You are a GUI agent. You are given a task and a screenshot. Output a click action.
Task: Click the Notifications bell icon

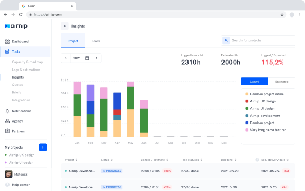coord(7,111)
